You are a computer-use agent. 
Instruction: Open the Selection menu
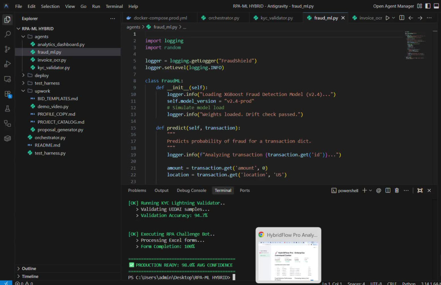(50, 6)
